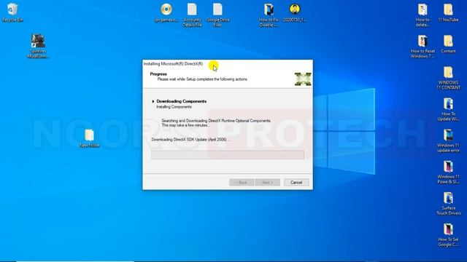The width and height of the screenshot is (467, 262).
Task: Click the Searching and Downloading DirectX Runtime text
Action: (x=217, y=121)
